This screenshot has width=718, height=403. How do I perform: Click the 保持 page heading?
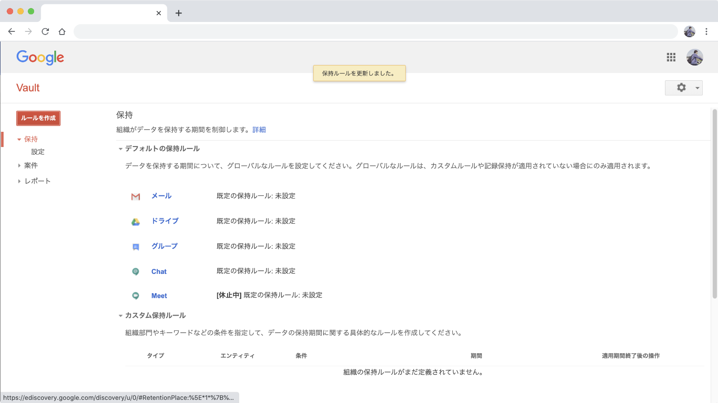[124, 115]
